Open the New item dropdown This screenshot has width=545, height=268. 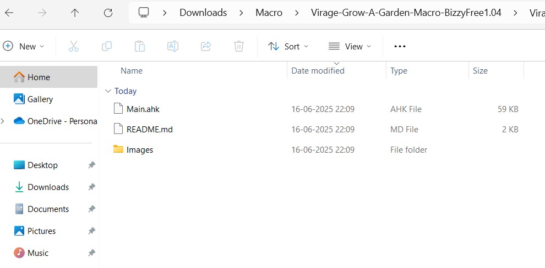coord(24,46)
